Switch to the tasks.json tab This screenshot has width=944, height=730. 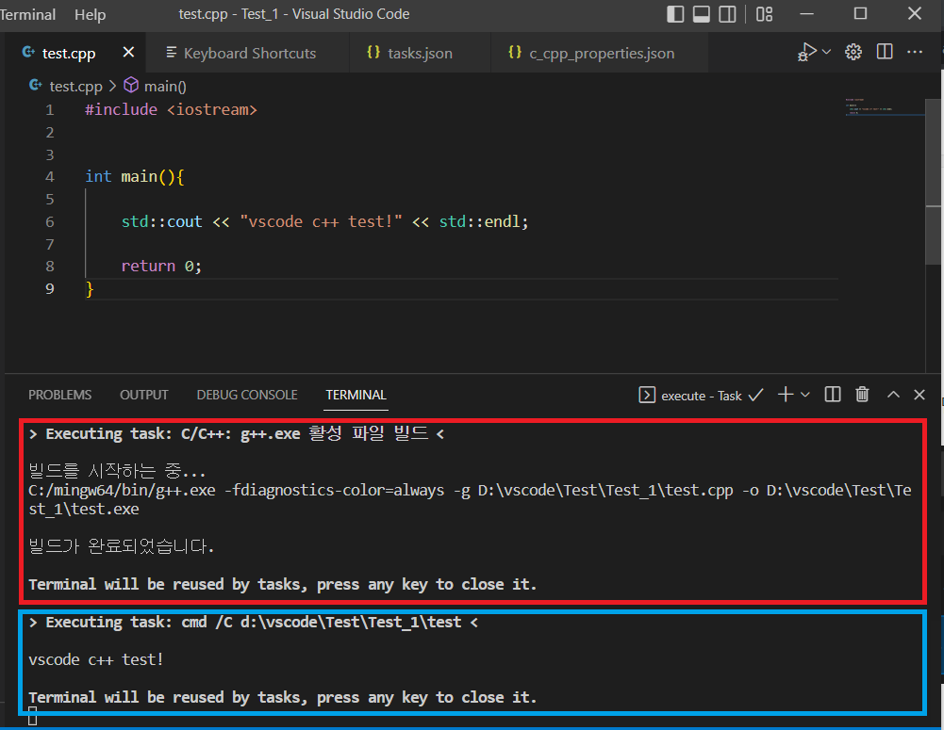pyautogui.click(x=420, y=53)
